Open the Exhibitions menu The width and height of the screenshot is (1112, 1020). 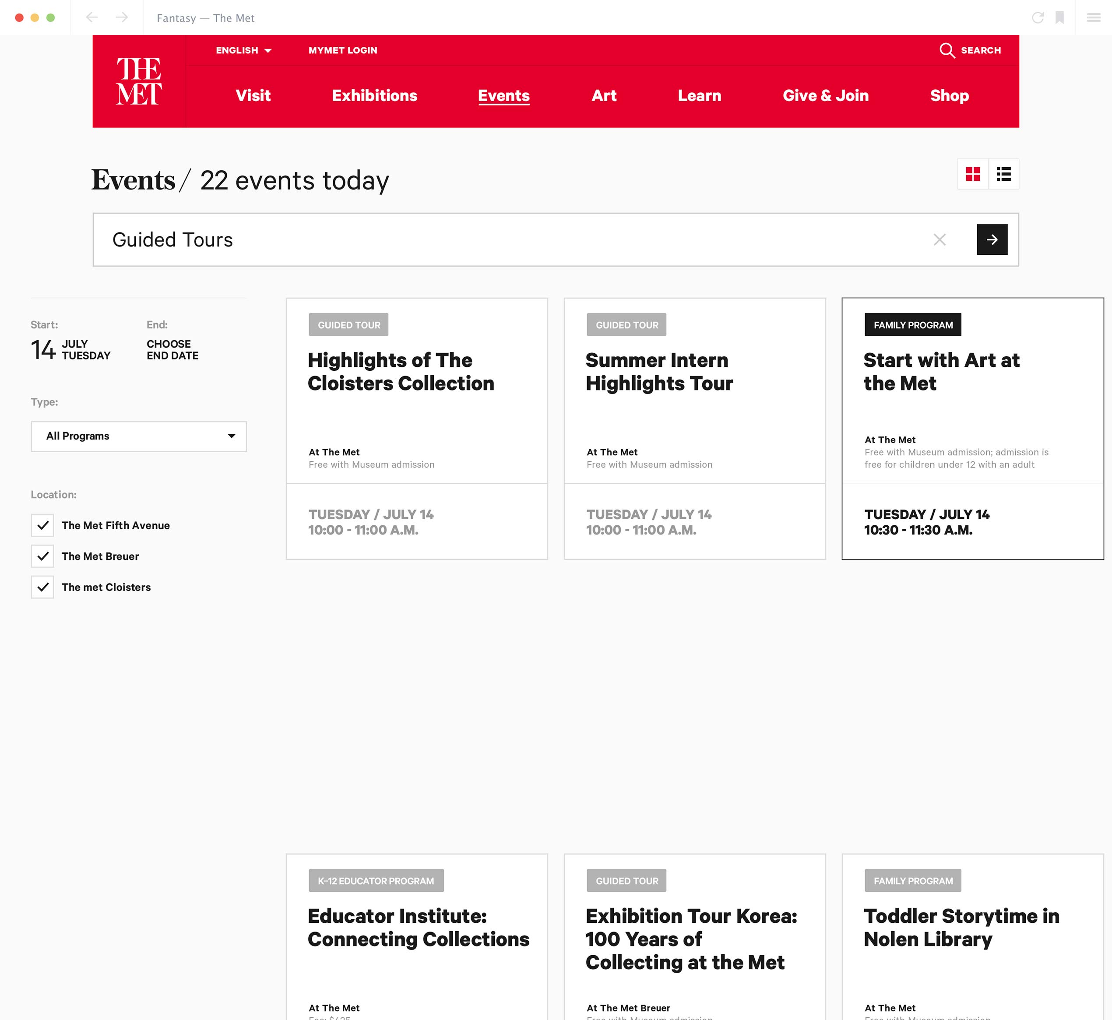pos(375,95)
